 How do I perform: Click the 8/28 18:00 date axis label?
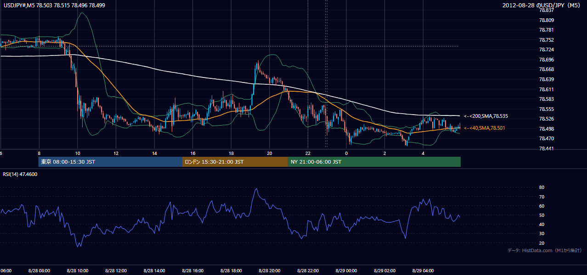[231, 270]
